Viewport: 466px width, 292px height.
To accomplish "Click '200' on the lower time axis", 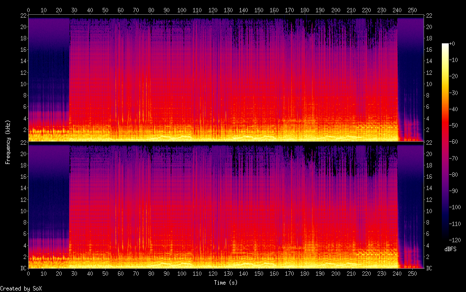I will pyautogui.click(x=336, y=274).
